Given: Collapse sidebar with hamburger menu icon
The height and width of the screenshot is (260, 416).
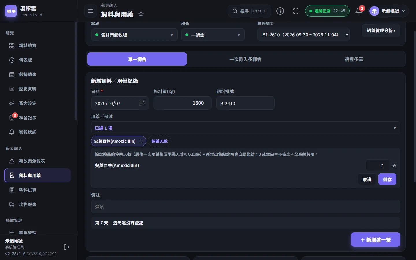Looking at the screenshot, I should click(91, 11).
